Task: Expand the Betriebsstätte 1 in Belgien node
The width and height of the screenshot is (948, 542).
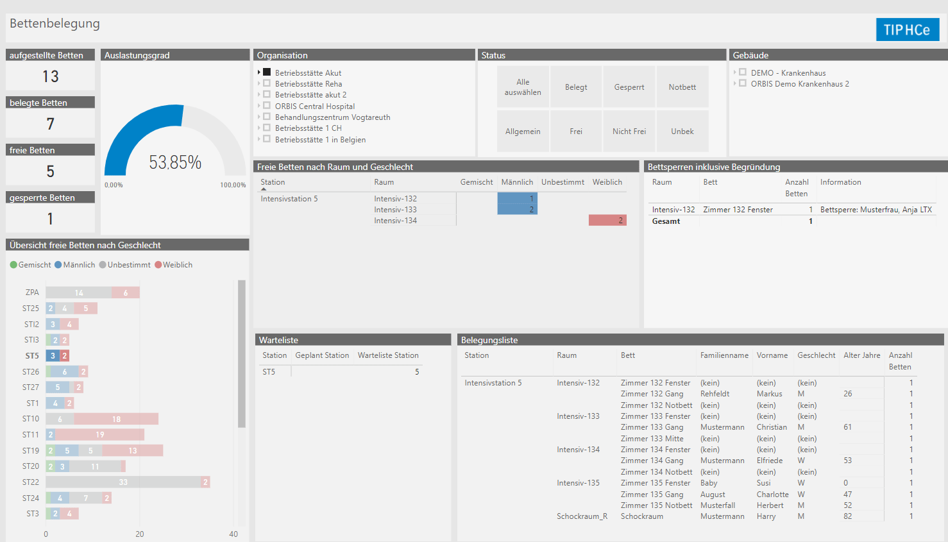Action: pyautogui.click(x=259, y=139)
